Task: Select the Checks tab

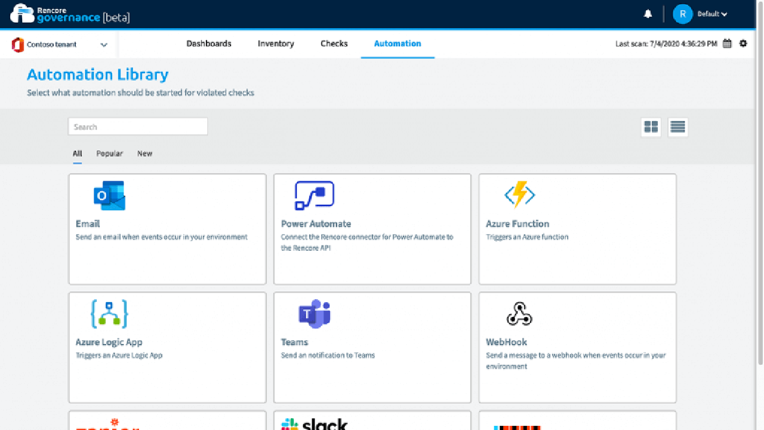Action: point(334,44)
